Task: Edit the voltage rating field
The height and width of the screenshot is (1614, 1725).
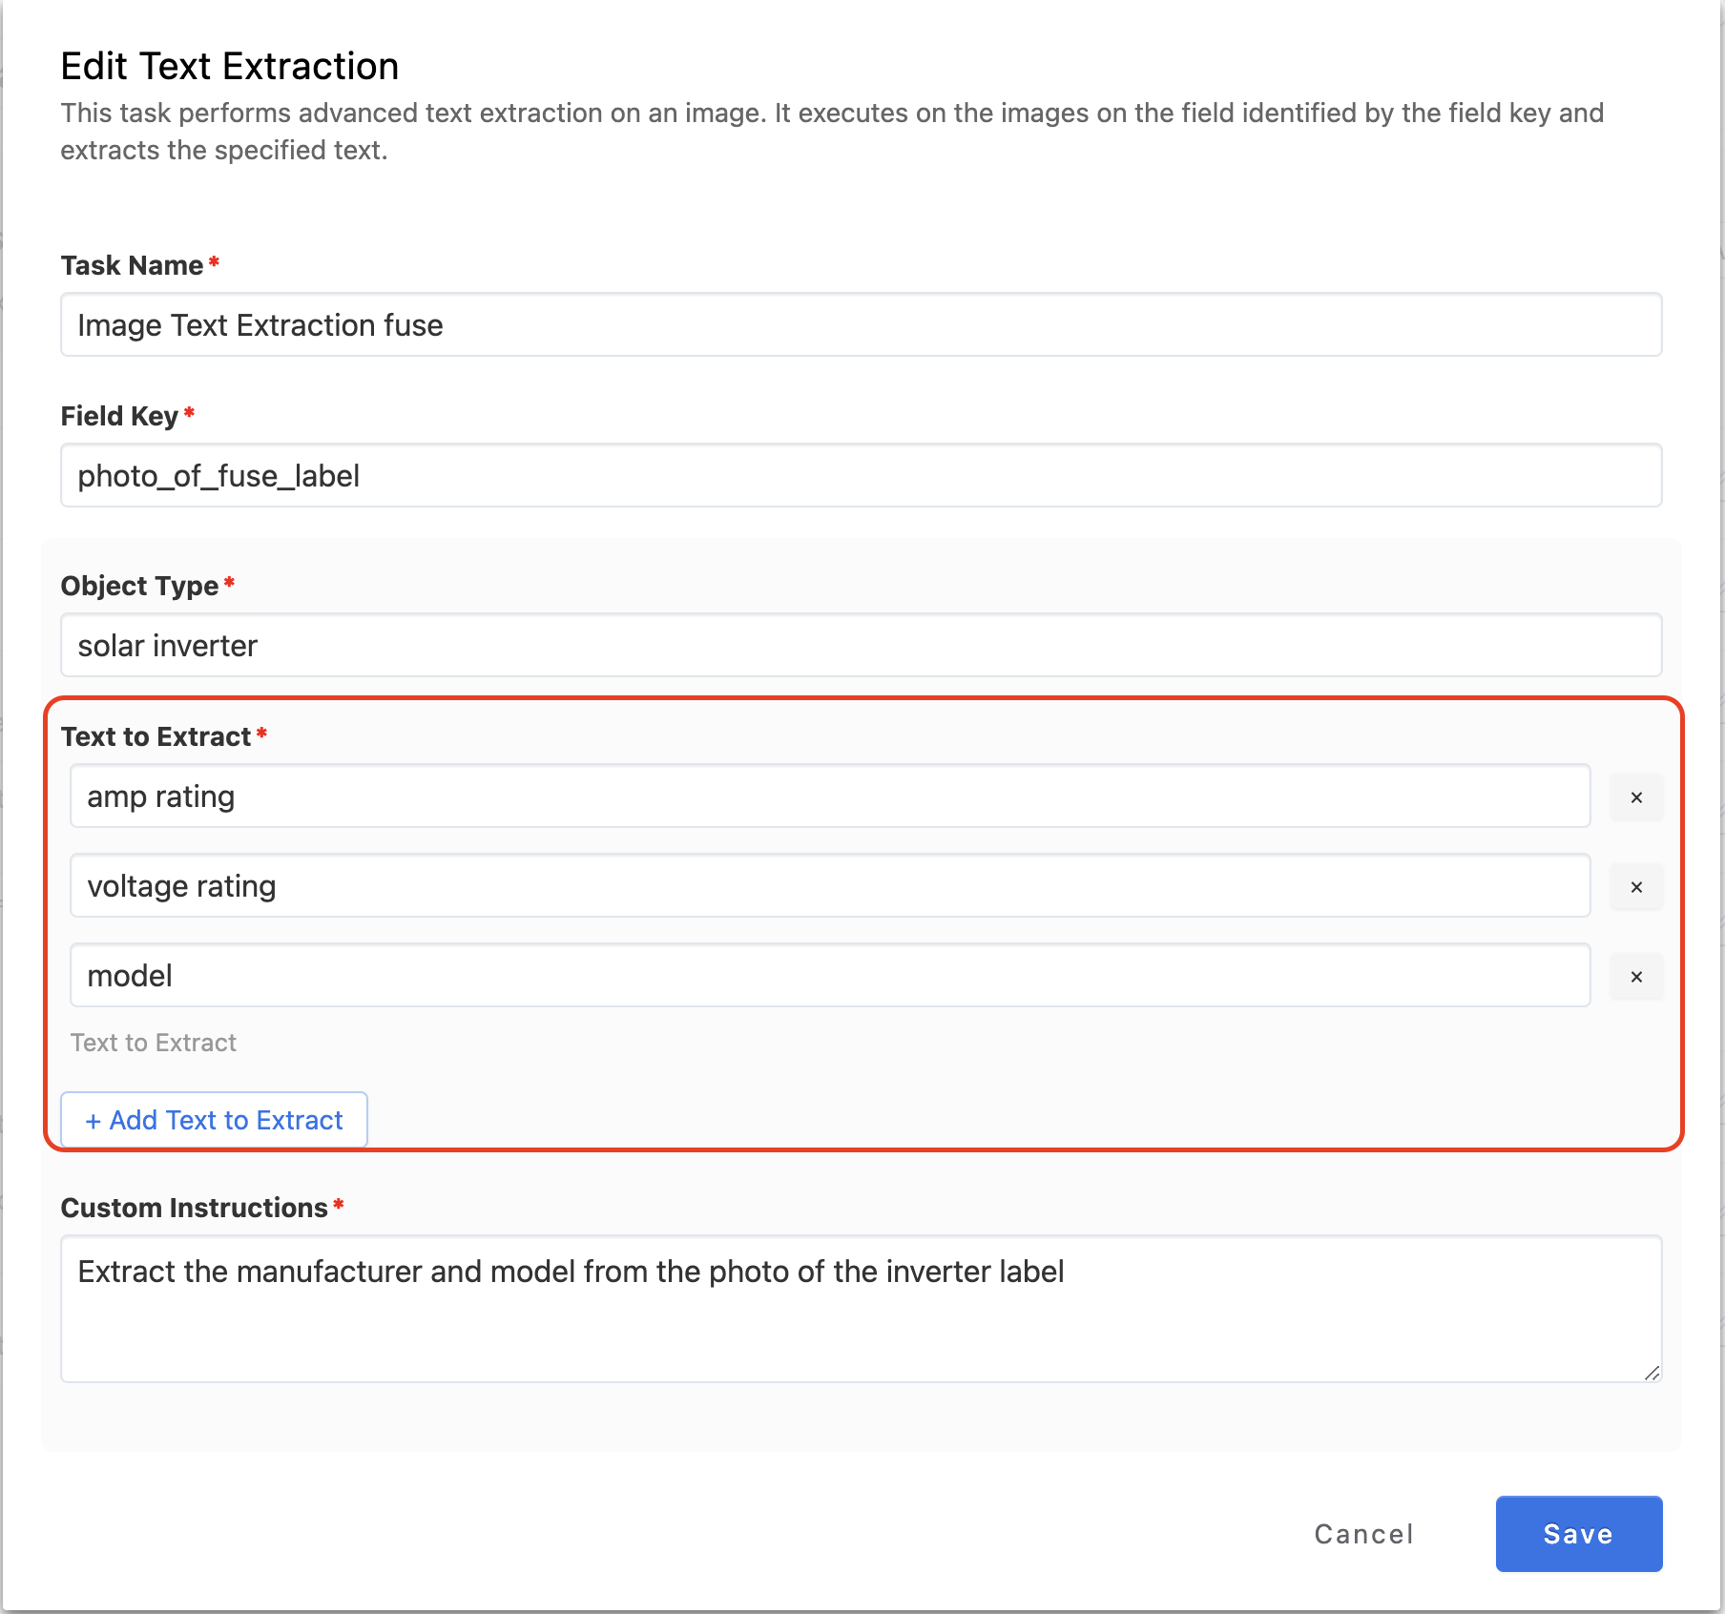Action: tap(829, 886)
